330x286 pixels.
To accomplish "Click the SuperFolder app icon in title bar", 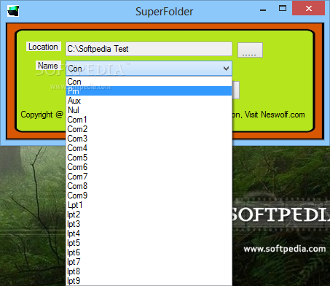I will point(13,11).
